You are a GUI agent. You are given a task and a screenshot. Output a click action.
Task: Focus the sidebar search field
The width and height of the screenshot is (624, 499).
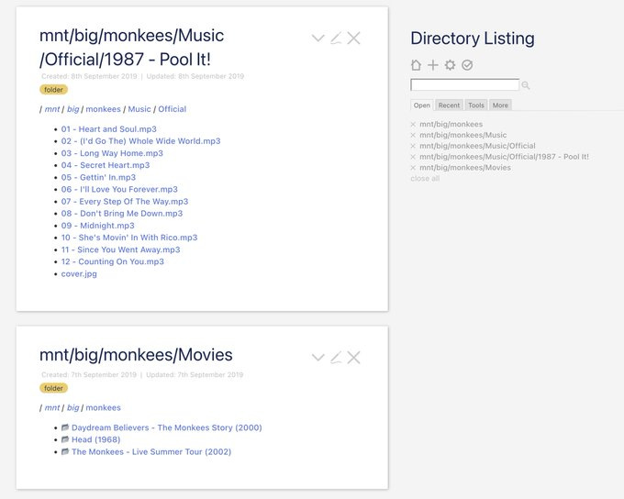click(x=465, y=84)
